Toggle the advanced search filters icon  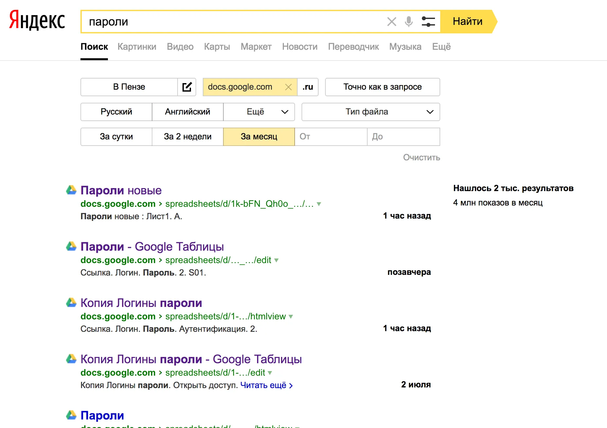(428, 22)
